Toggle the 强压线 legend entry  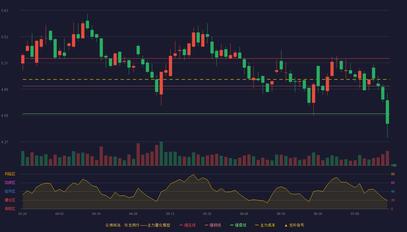[188, 225]
